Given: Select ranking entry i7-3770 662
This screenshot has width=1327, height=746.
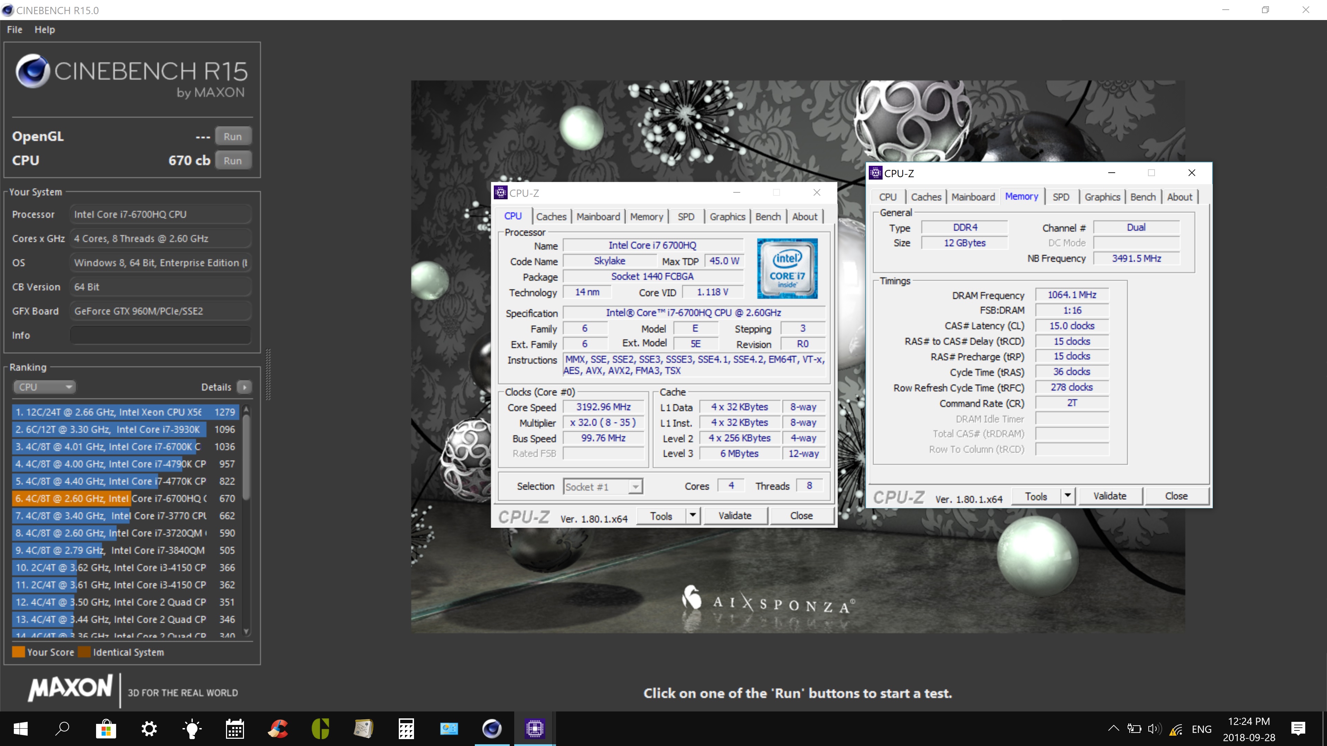Looking at the screenshot, I should click(125, 516).
